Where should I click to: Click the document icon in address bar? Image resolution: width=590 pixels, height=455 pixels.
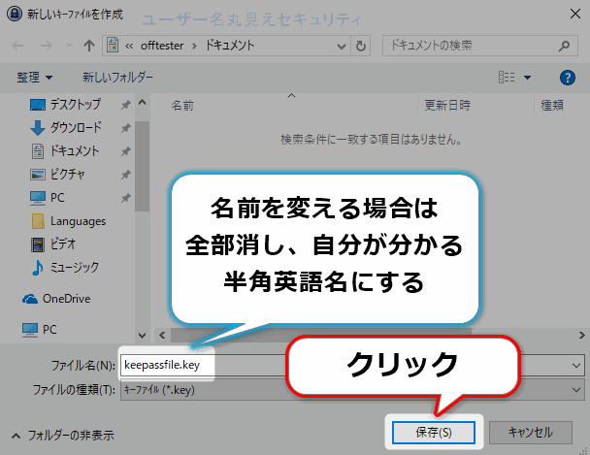pos(113,46)
